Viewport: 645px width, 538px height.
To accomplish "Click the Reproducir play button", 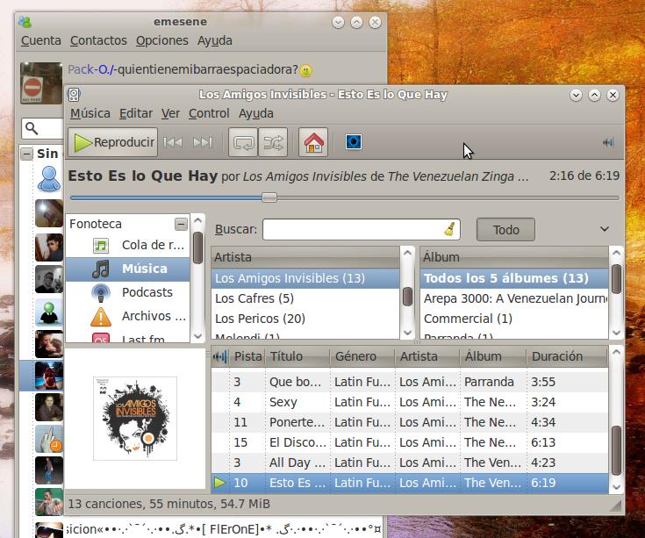I will click(x=112, y=142).
